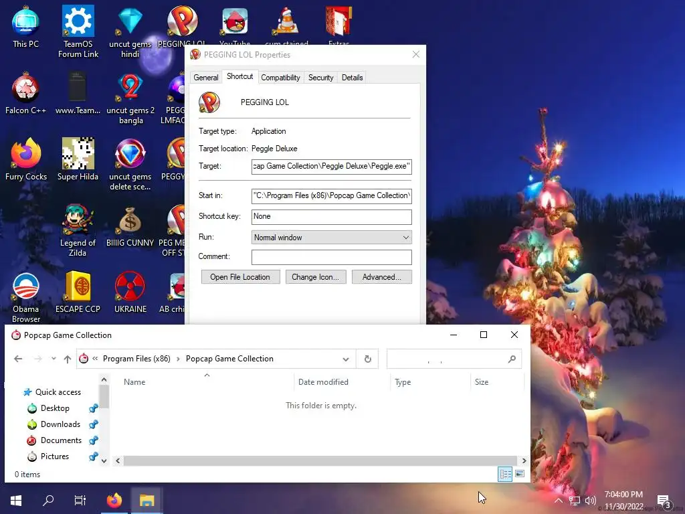Open taskbar Search
Screen dimensions: 685x514
48,500
